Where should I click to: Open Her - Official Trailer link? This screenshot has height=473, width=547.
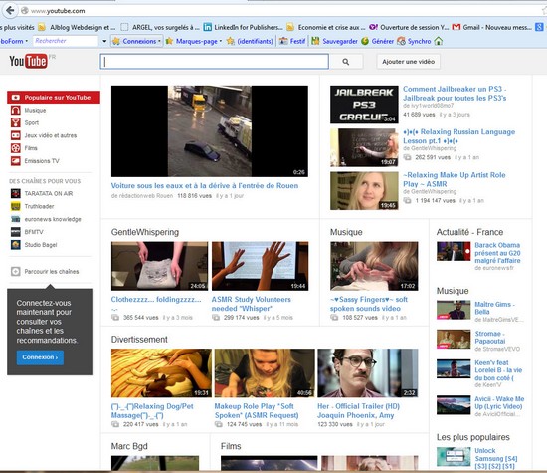[x=359, y=411]
